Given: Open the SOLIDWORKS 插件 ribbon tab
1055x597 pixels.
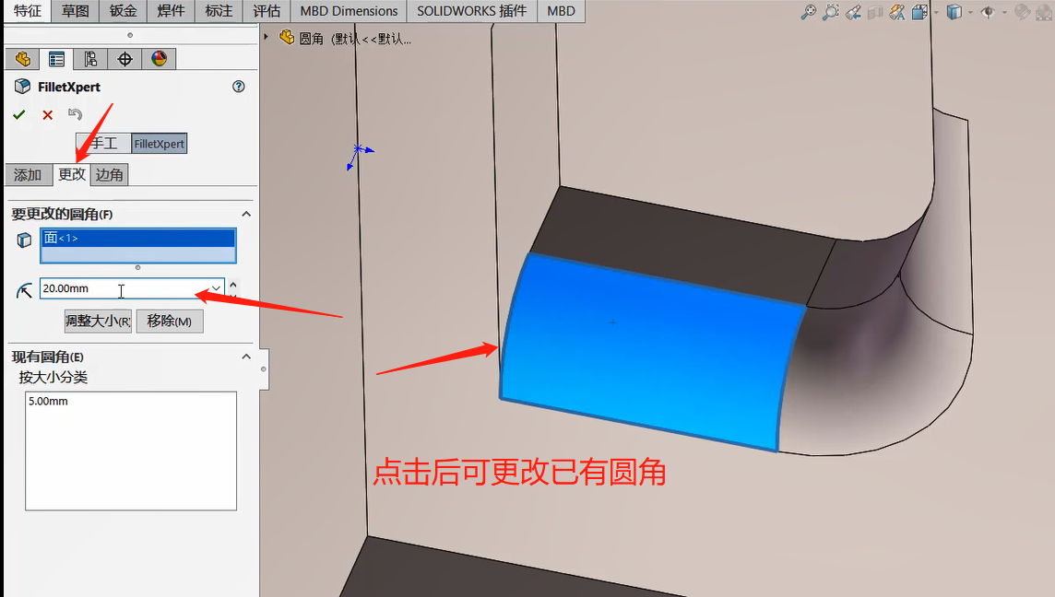Looking at the screenshot, I should tap(471, 11).
